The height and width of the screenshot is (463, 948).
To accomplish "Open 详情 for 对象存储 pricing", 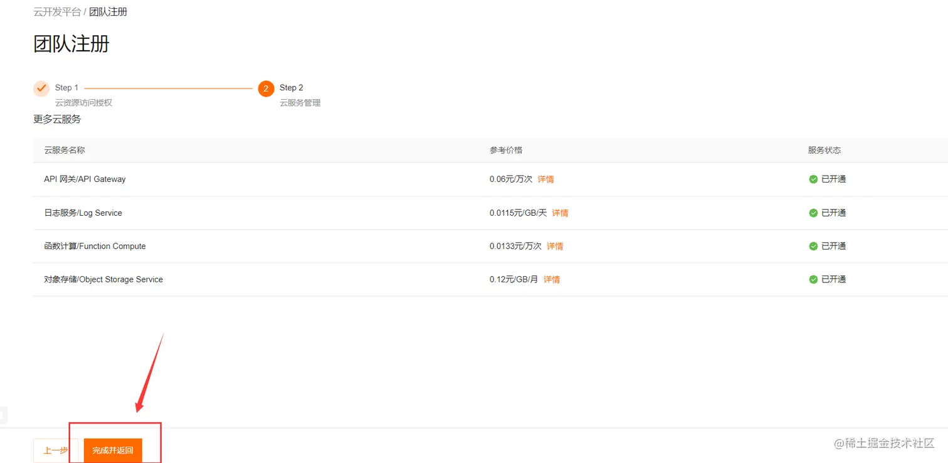I will click(x=551, y=279).
